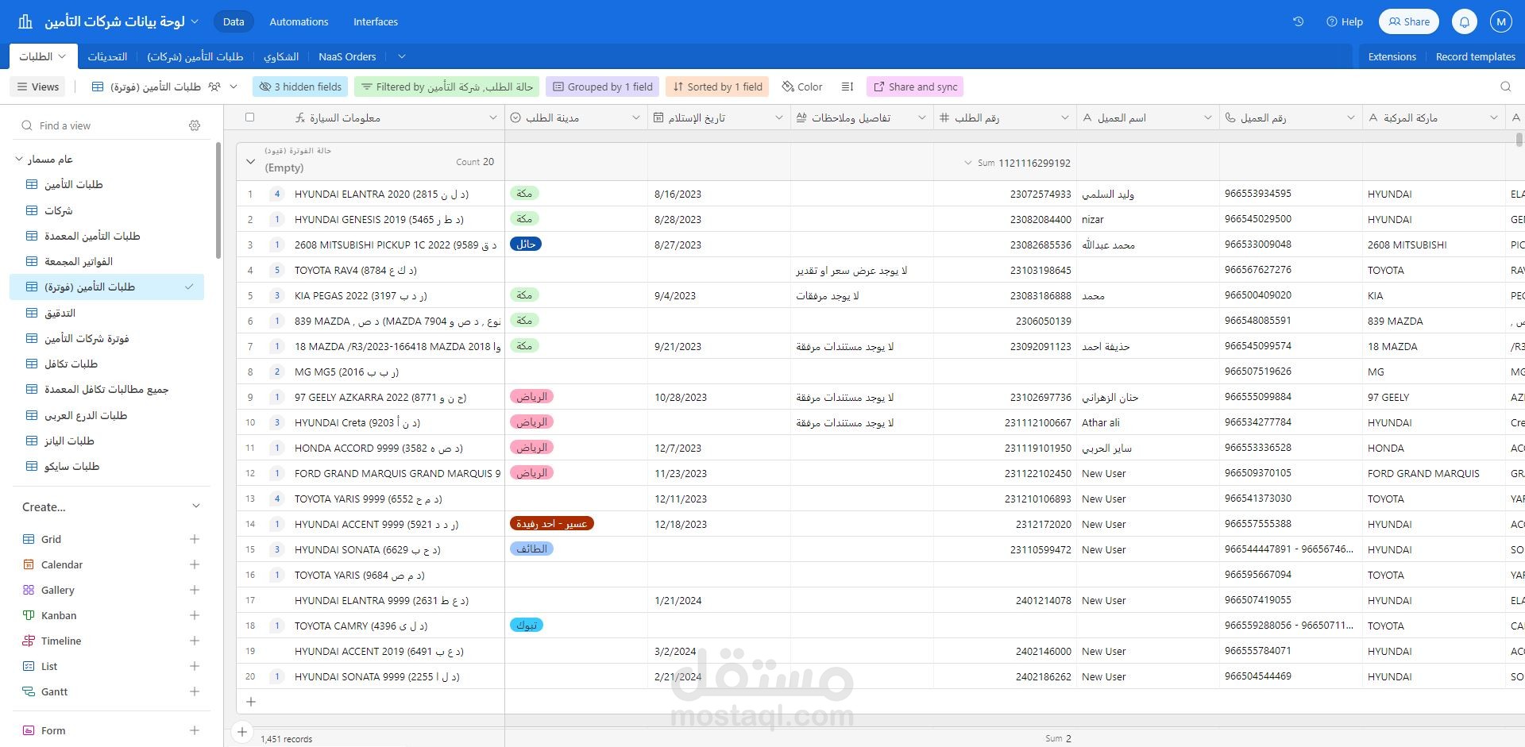Click the plus icon next to Gallery
The image size is (1525, 747).
click(x=195, y=590)
